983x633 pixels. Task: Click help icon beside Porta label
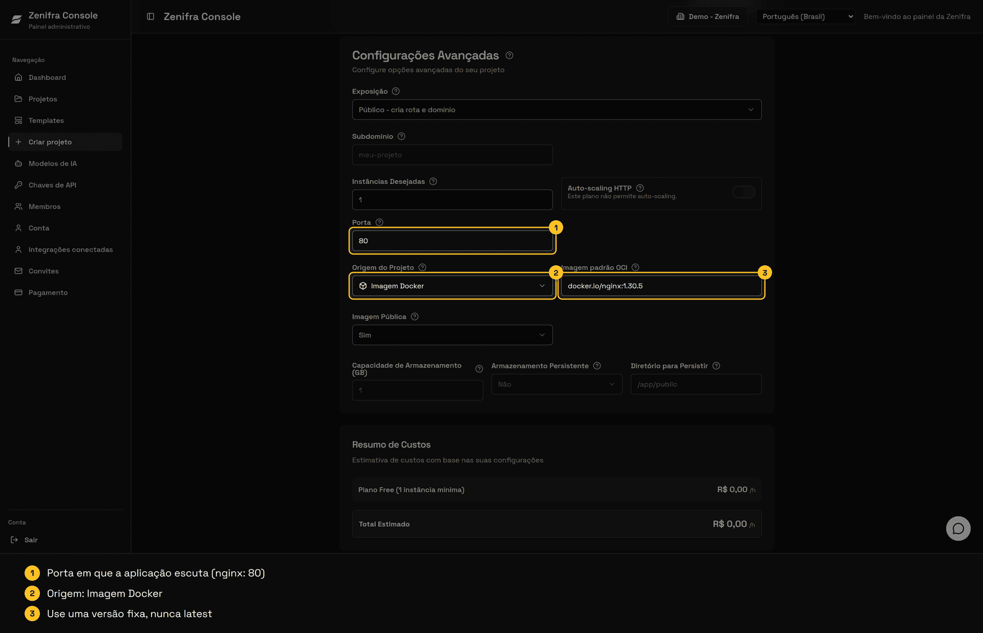coord(379,222)
